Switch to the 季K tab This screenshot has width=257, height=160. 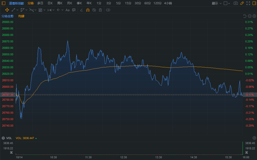click(79, 3)
